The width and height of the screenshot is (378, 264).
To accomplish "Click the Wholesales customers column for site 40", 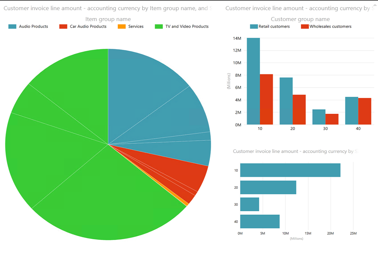I will (364, 111).
